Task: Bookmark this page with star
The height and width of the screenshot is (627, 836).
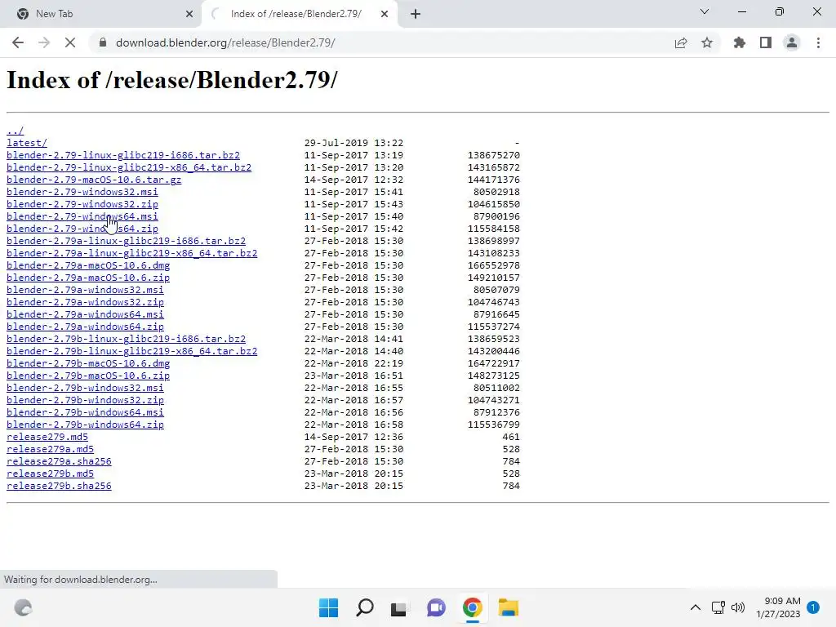Action: tap(707, 42)
